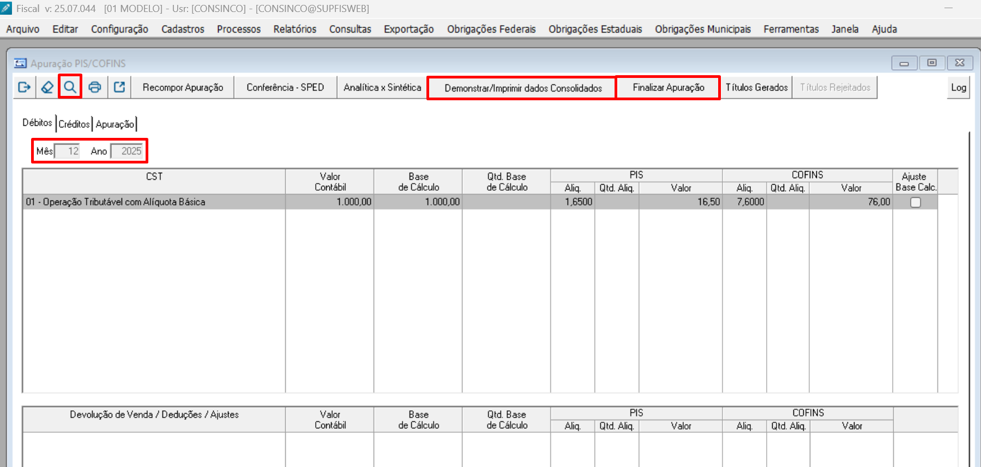Click the Conferência - SPED button
Image resolution: width=981 pixels, height=467 pixels.
(x=285, y=87)
